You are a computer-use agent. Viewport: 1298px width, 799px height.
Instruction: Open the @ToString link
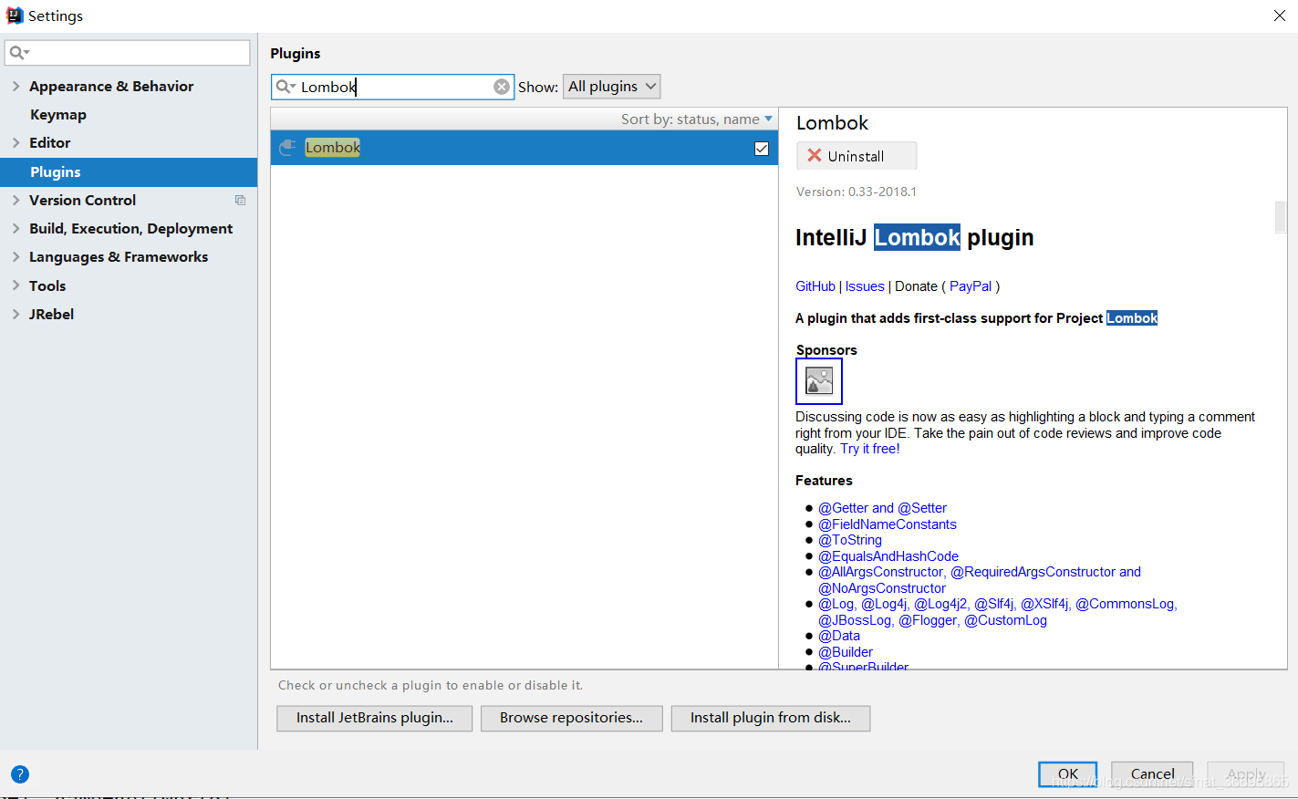[x=850, y=540]
